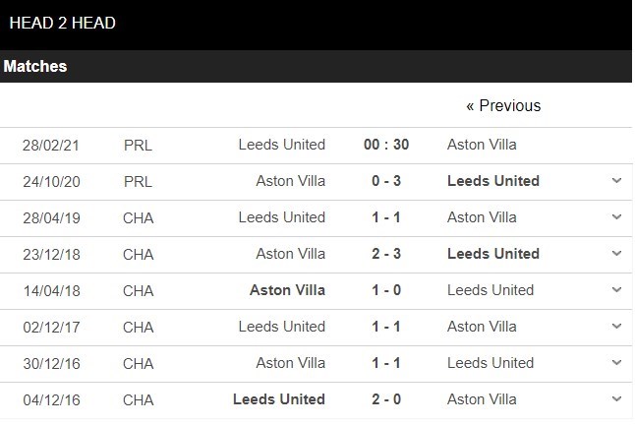The width and height of the screenshot is (635, 425).
Task: Open Leeds United home team on 28/02/21
Action: [x=282, y=145]
